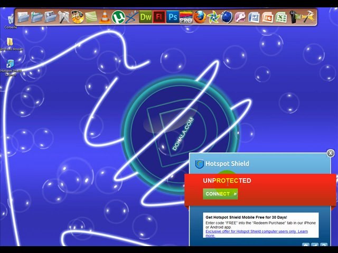Launch Adobe Flash from the dock
The image size is (338, 253).
pyautogui.click(x=159, y=17)
